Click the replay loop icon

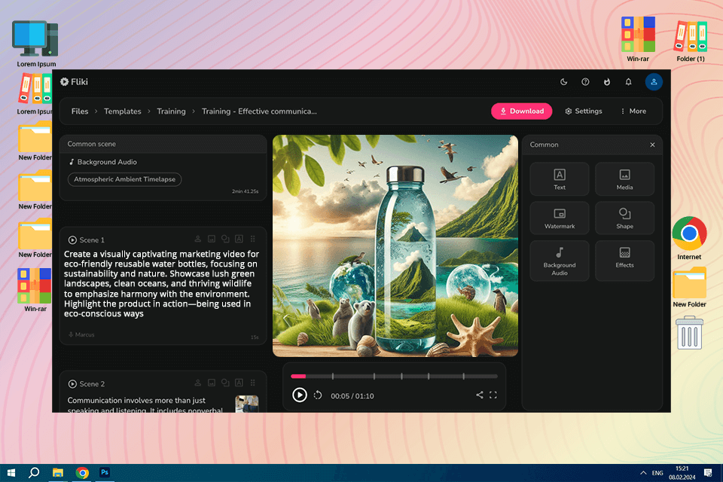click(318, 395)
